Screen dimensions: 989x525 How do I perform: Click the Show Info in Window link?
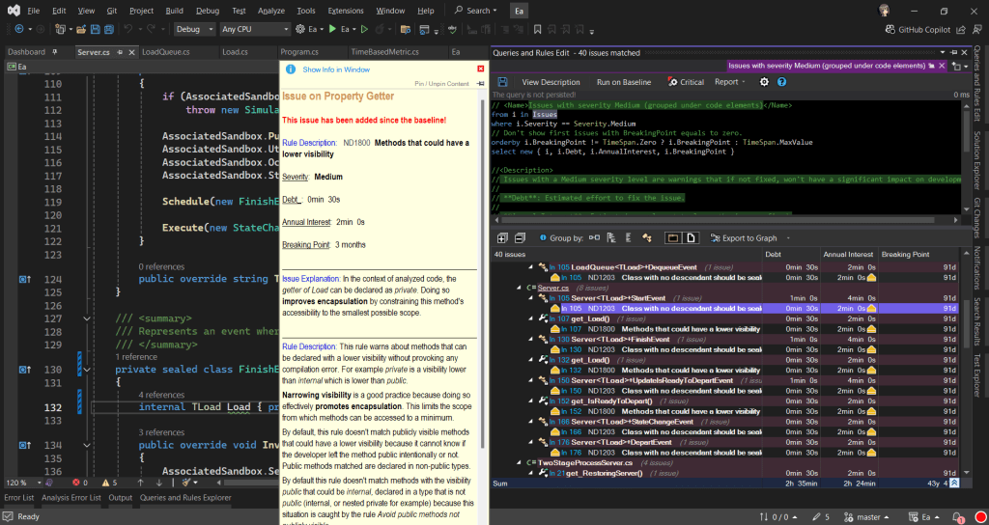tap(335, 69)
